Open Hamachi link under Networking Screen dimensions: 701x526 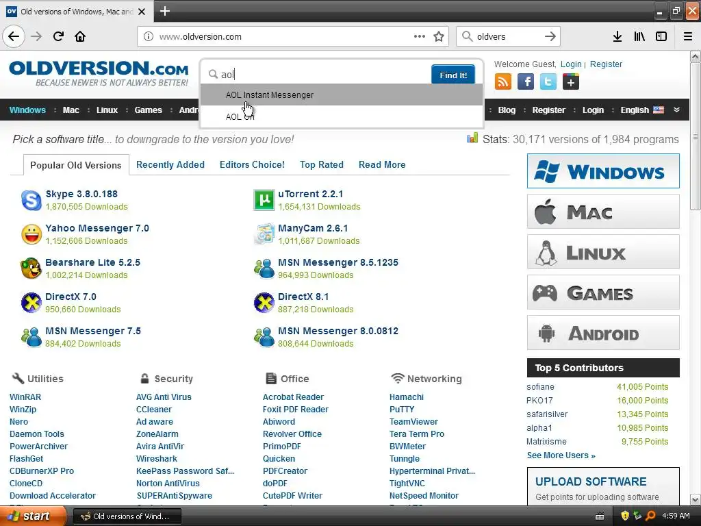pos(407,397)
